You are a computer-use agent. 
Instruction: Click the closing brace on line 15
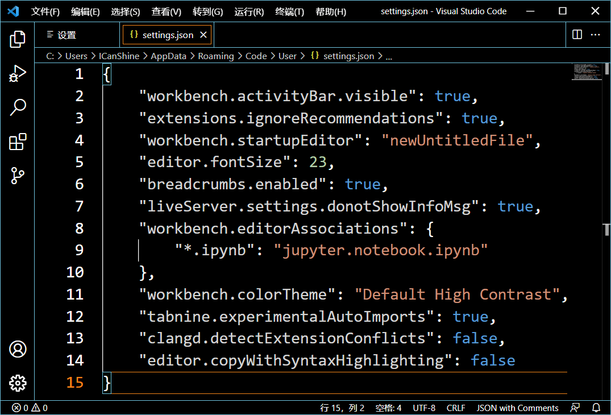pos(107,383)
